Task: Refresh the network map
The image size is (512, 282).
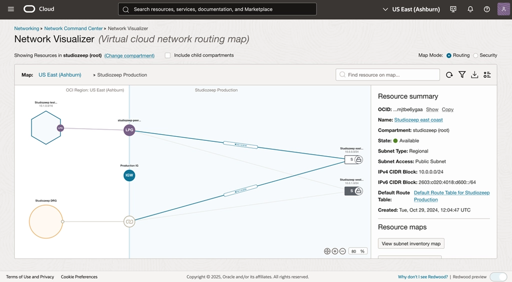Action: (449, 75)
